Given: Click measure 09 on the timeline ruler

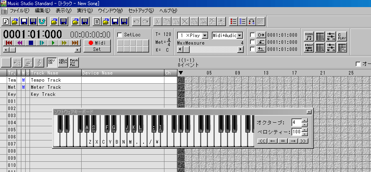Looking at the screenshot, I should 238,73.
